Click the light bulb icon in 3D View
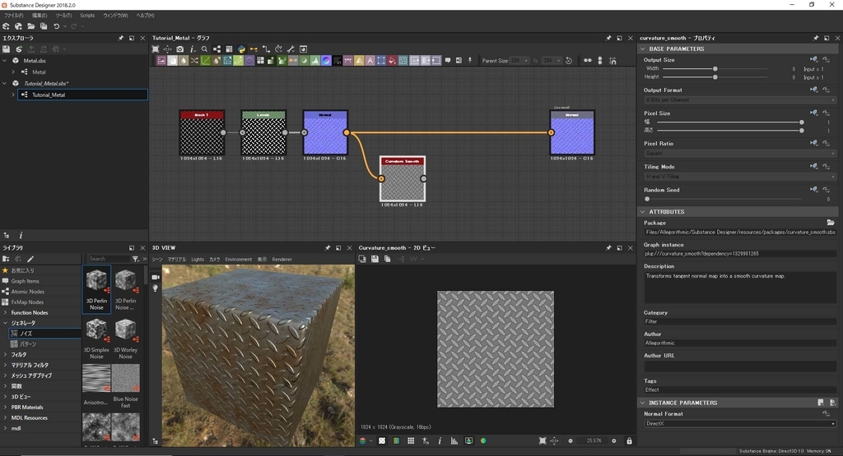The image size is (843, 456). click(156, 289)
